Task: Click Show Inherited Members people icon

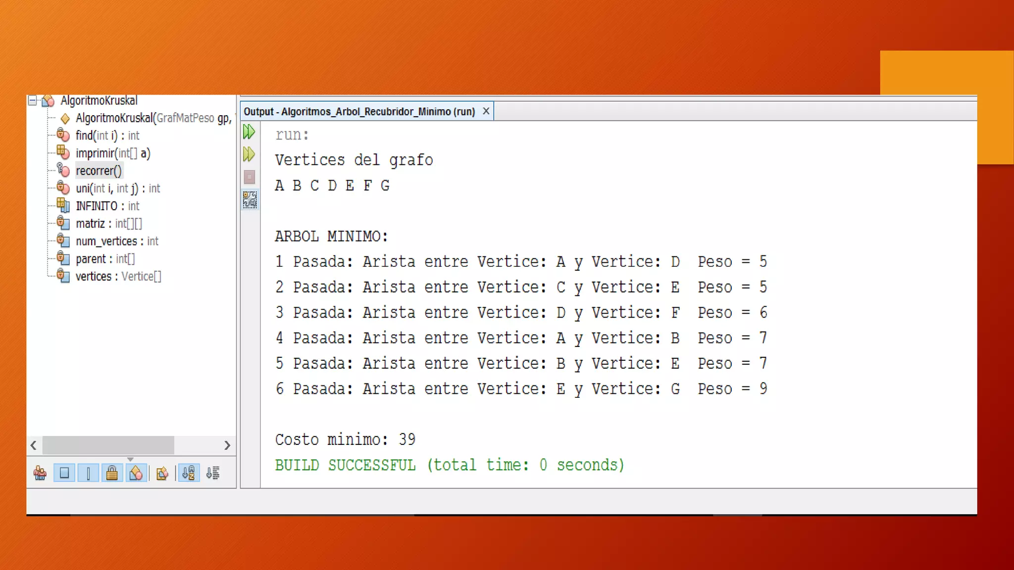Action: click(x=40, y=474)
